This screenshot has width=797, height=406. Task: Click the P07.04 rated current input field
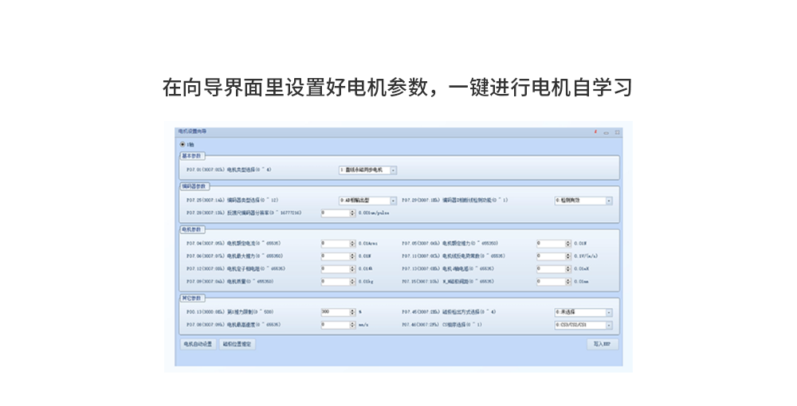click(x=335, y=243)
